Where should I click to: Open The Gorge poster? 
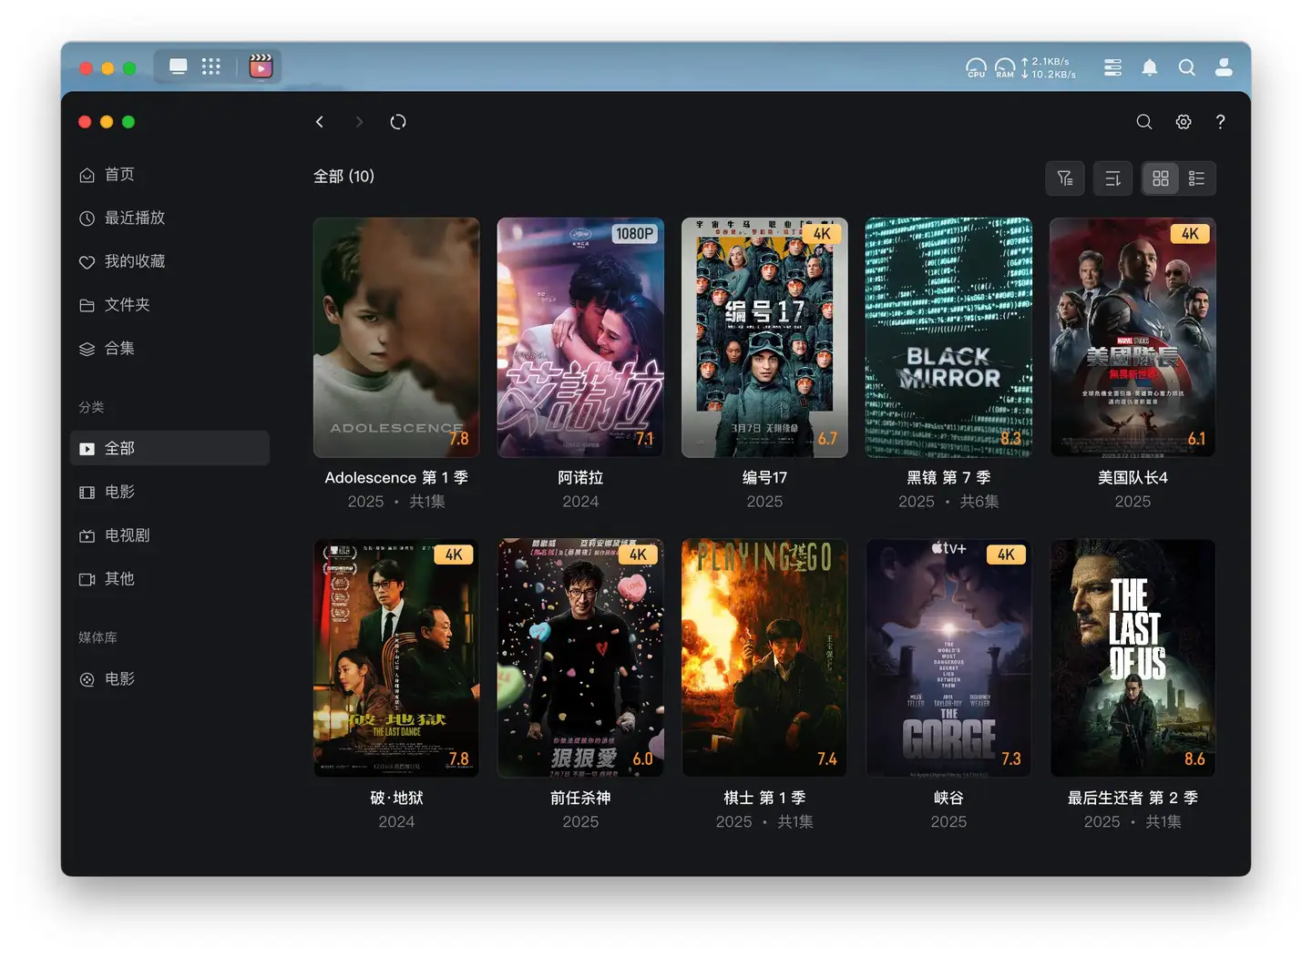pos(948,657)
